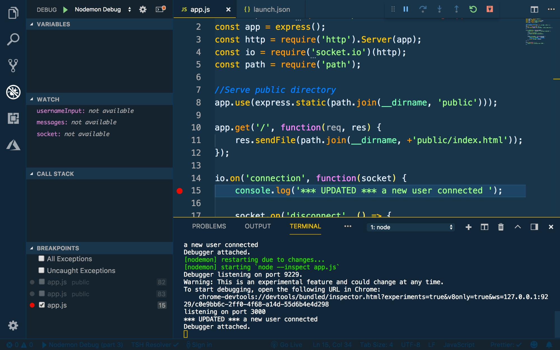The image size is (560, 350).
Task: Open the feedback smiley icon
Action: click(534, 344)
